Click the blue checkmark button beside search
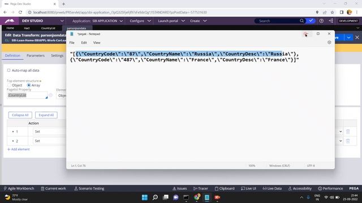The image size is (362, 203). click(311, 21)
